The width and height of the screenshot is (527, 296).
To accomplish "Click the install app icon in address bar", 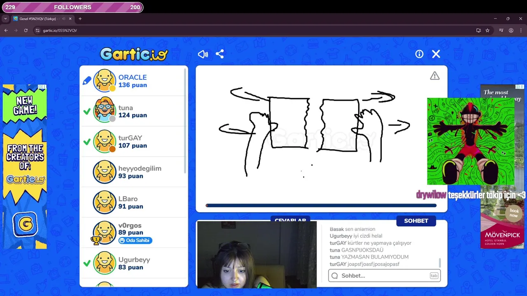I will (478, 30).
